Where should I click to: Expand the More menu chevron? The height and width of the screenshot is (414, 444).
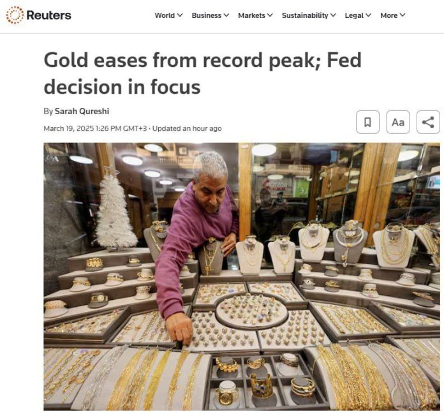tap(403, 15)
